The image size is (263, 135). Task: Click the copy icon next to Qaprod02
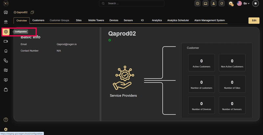point(32,12)
